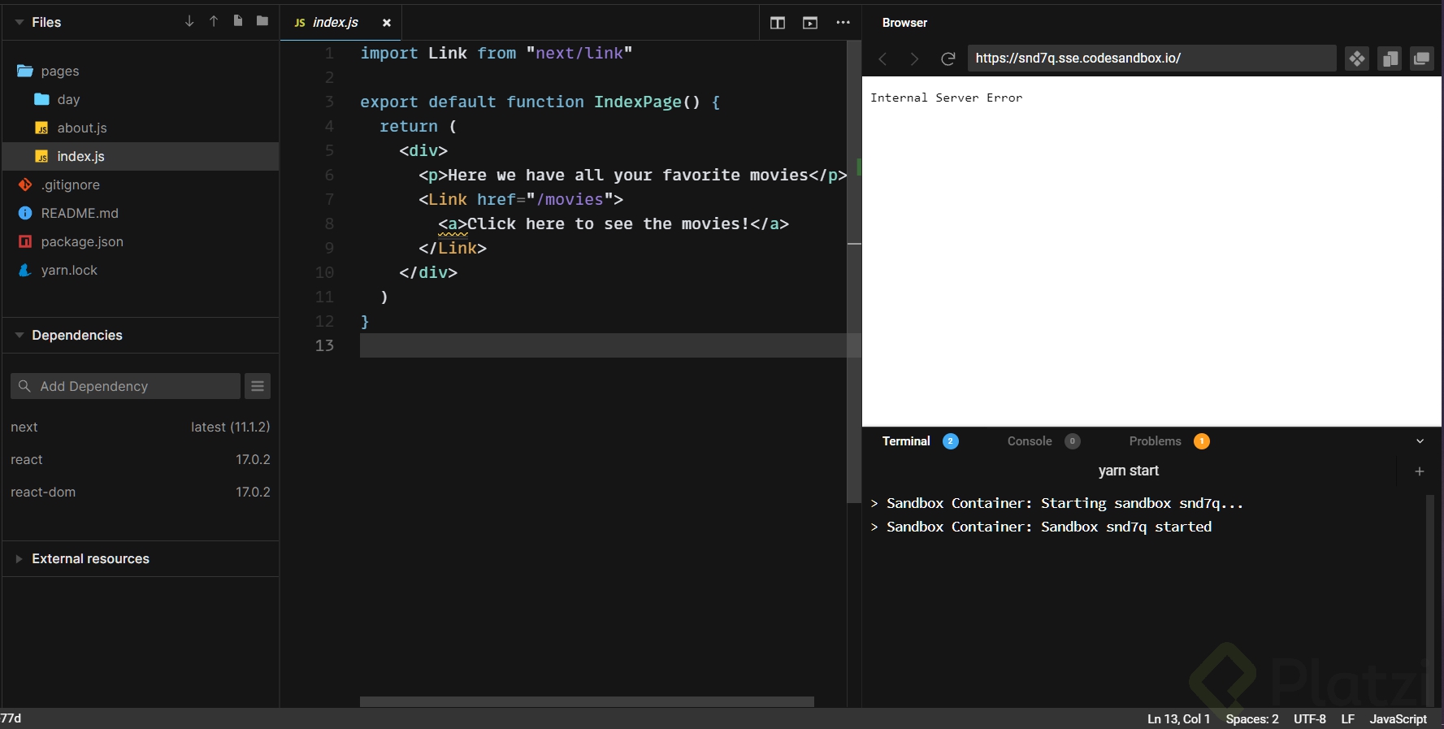The image size is (1444, 729).
Task: Click the JavaScript language mode in status bar
Action: 1398,719
